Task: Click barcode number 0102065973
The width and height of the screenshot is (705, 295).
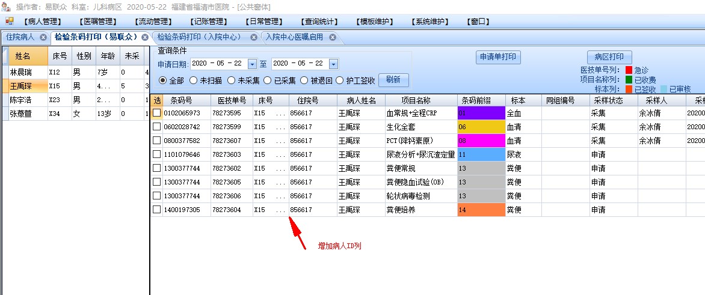Action: click(182, 113)
